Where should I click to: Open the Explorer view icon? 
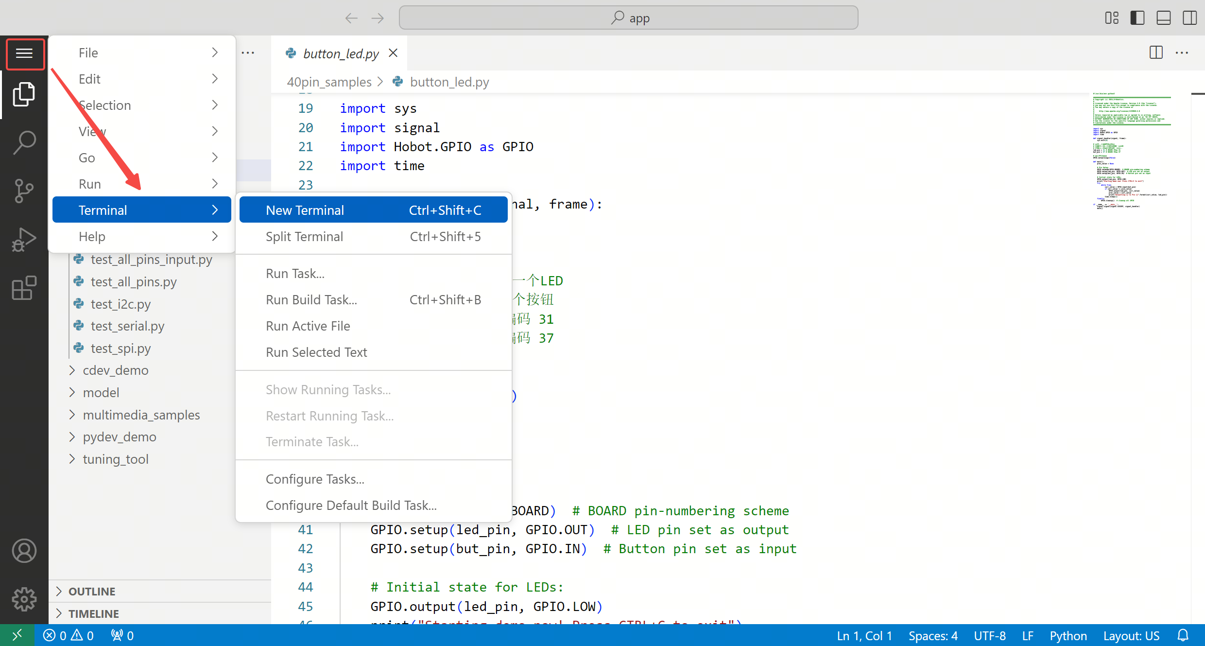[x=24, y=94]
